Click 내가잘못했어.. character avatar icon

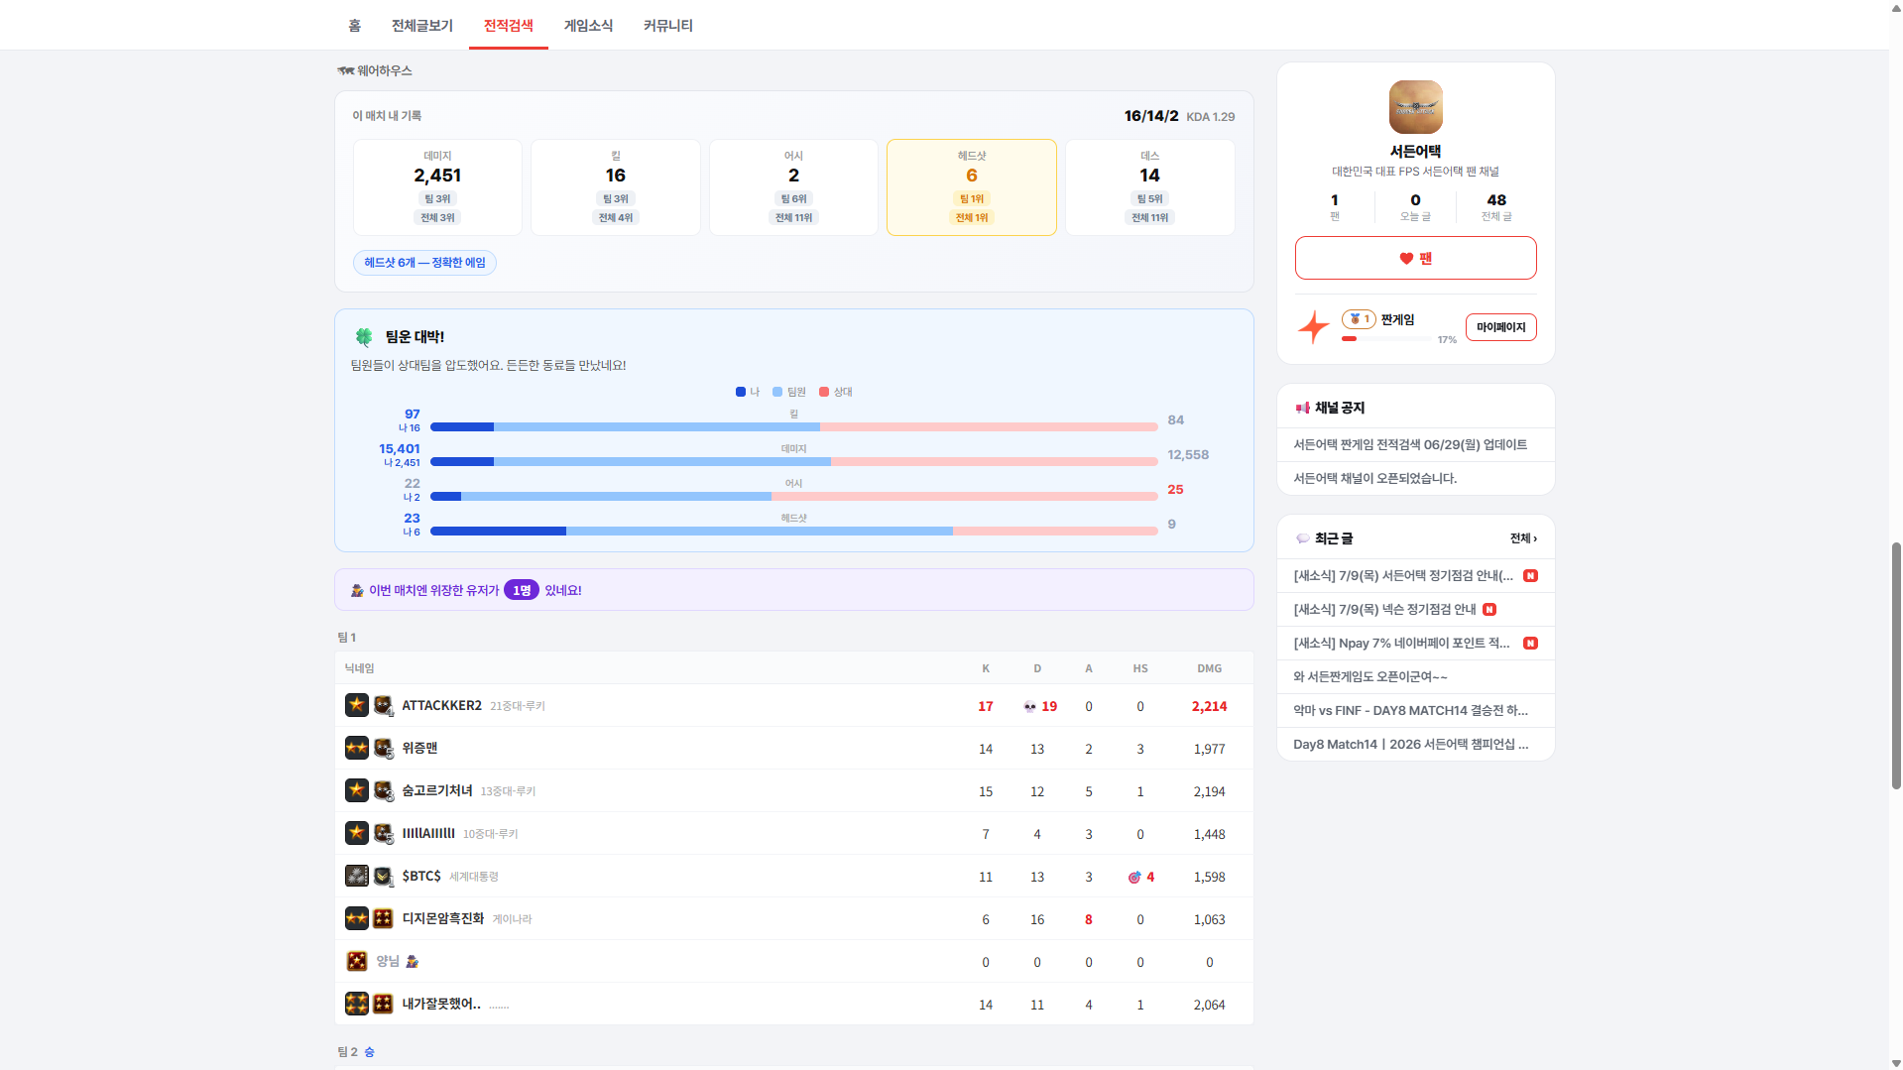point(384,1005)
